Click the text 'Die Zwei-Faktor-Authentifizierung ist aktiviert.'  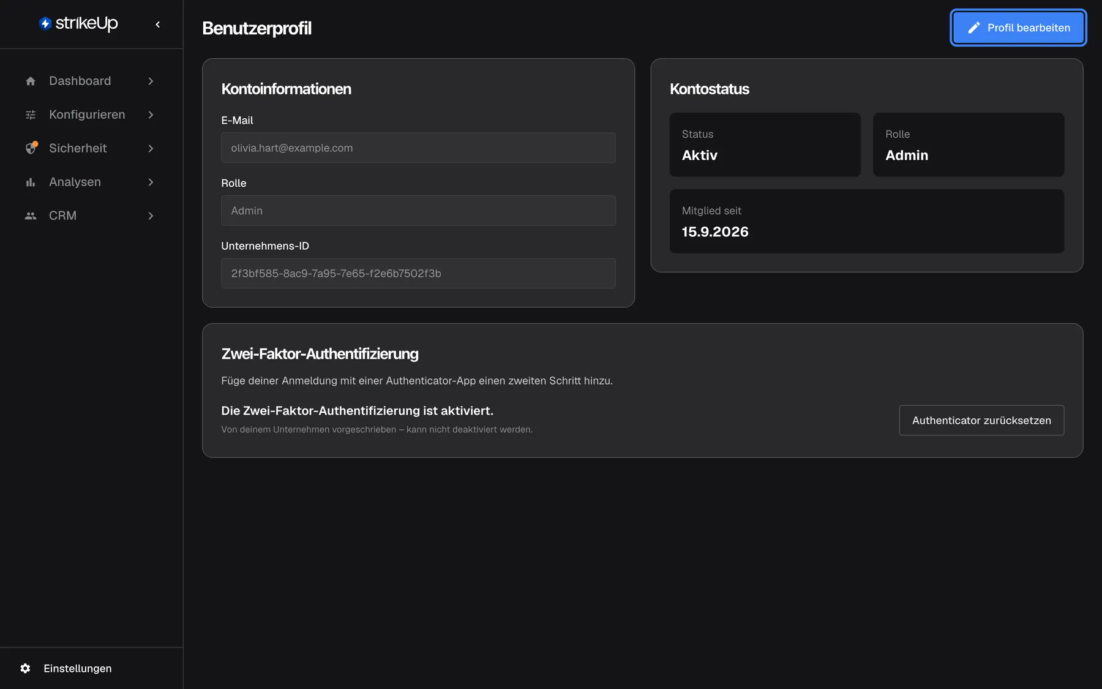coord(357,411)
